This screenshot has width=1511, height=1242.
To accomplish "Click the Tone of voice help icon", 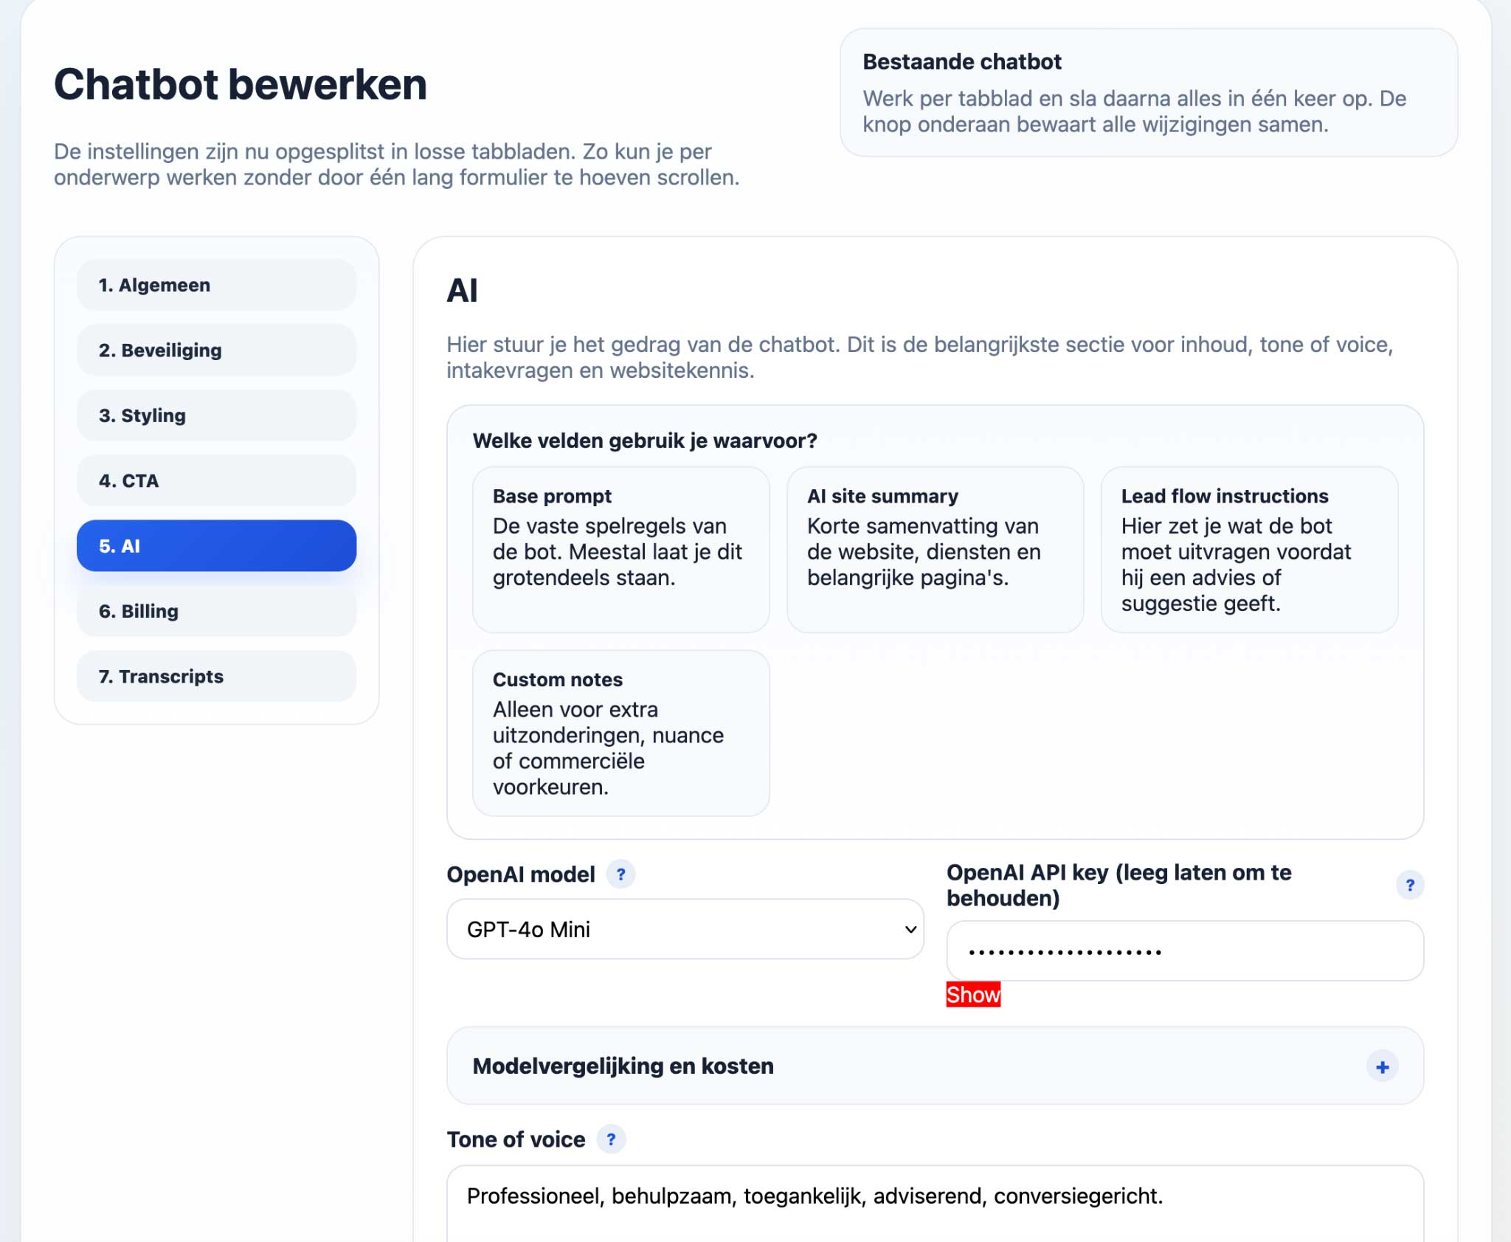I will click(611, 1139).
